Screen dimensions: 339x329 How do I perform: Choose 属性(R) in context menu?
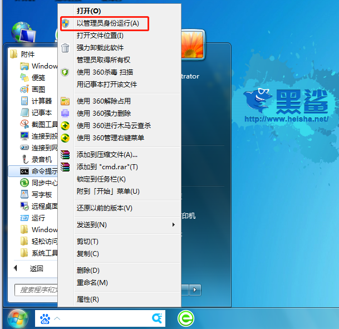[119, 299]
